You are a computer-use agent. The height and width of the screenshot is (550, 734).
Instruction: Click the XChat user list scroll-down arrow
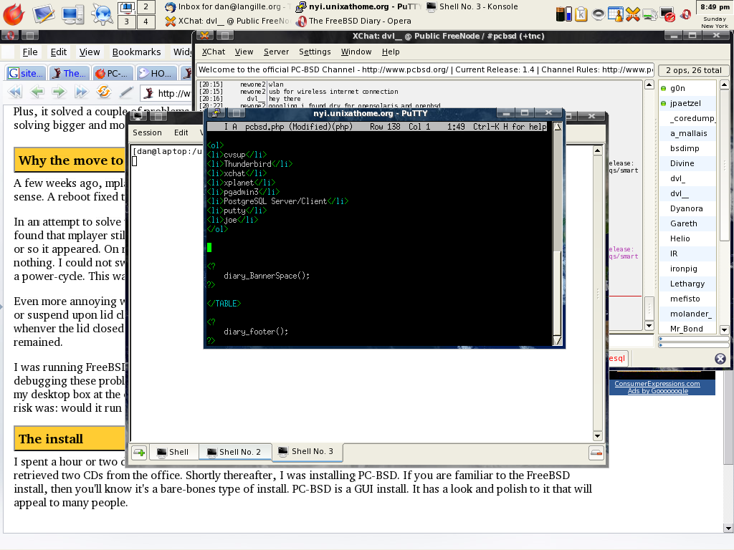pyautogui.click(x=724, y=329)
